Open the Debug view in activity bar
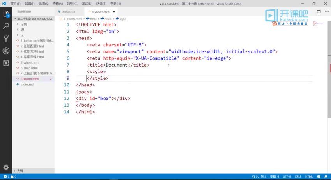 (6, 51)
